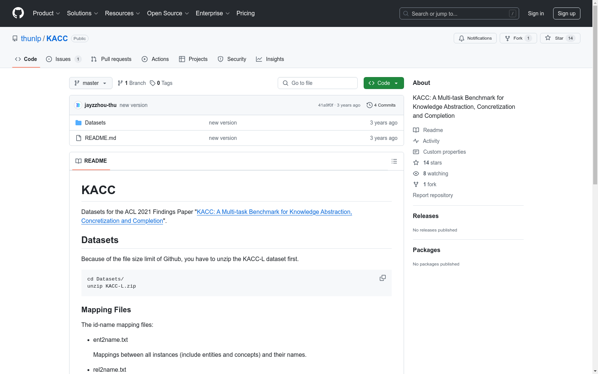Click the Notifications bell button
Screen dimensions: 598x374
(x=475, y=38)
